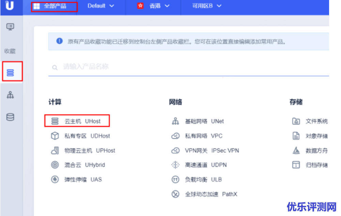Viewport: 341px width, 216px height.
Task: Select the UHost stack icon in sidebar
Action: [10, 72]
